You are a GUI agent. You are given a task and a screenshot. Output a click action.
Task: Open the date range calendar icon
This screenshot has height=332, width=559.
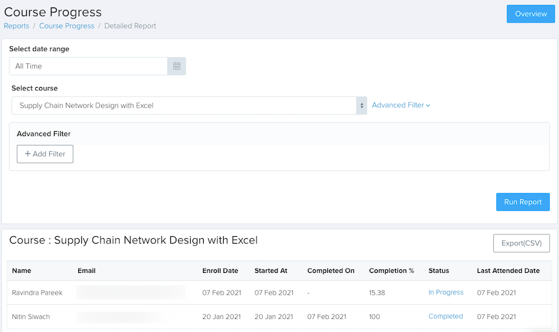point(176,66)
